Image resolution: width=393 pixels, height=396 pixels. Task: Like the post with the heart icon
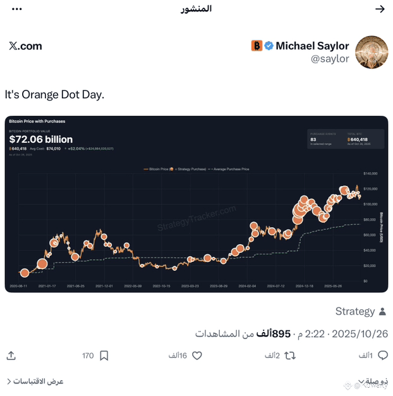196,356
